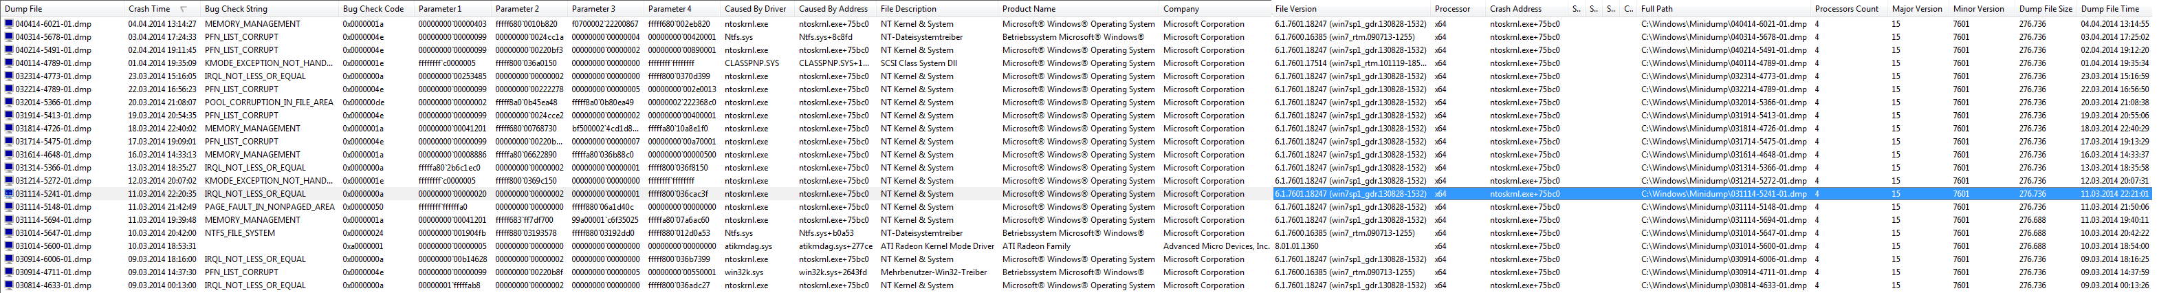This screenshot has height=293, width=2170.
Task: Select the icon of 031914-5413-01.dmp
Action: click(x=9, y=116)
